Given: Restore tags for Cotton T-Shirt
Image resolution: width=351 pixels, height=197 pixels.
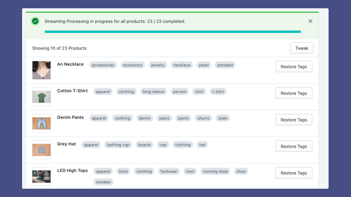Looking at the screenshot, I should pyautogui.click(x=294, y=93).
